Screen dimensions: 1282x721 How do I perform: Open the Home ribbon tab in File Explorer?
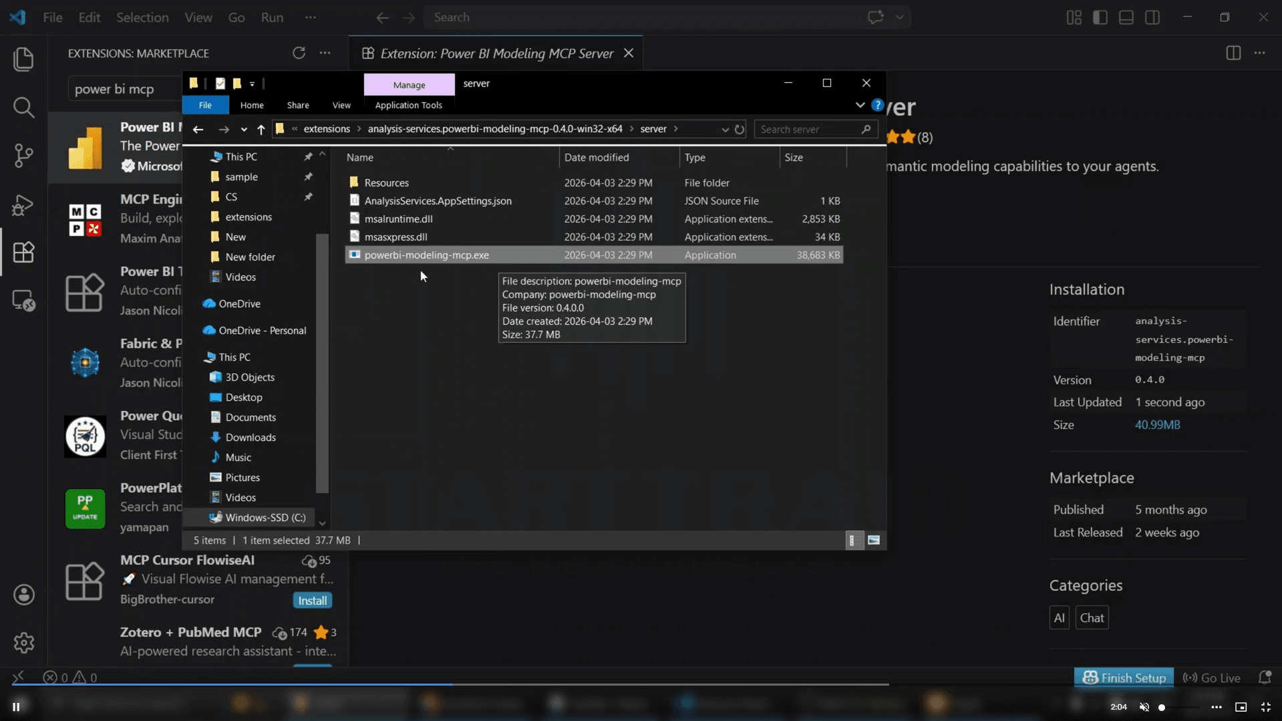pyautogui.click(x=252, y=105)
